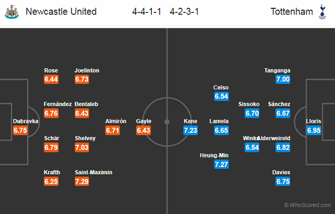Click Lloris's 6.95 rating badge

click(314, 130)
